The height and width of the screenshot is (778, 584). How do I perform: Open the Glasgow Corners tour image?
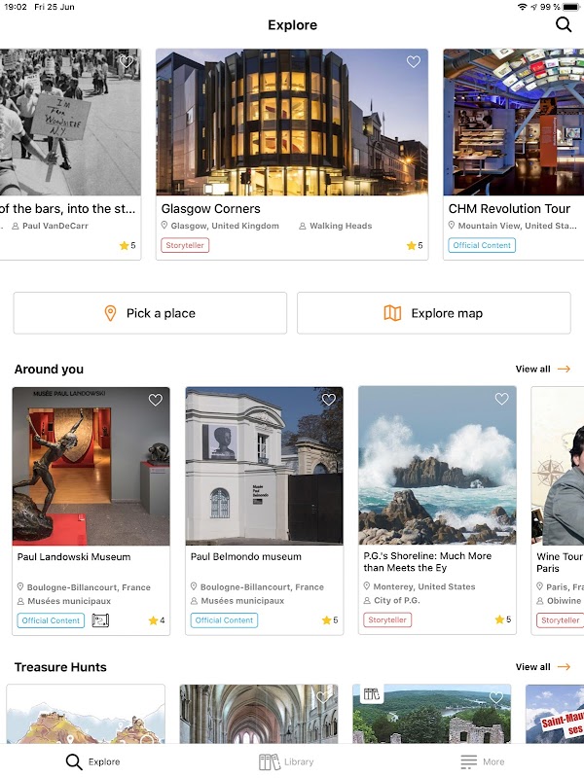click(292, 122)
